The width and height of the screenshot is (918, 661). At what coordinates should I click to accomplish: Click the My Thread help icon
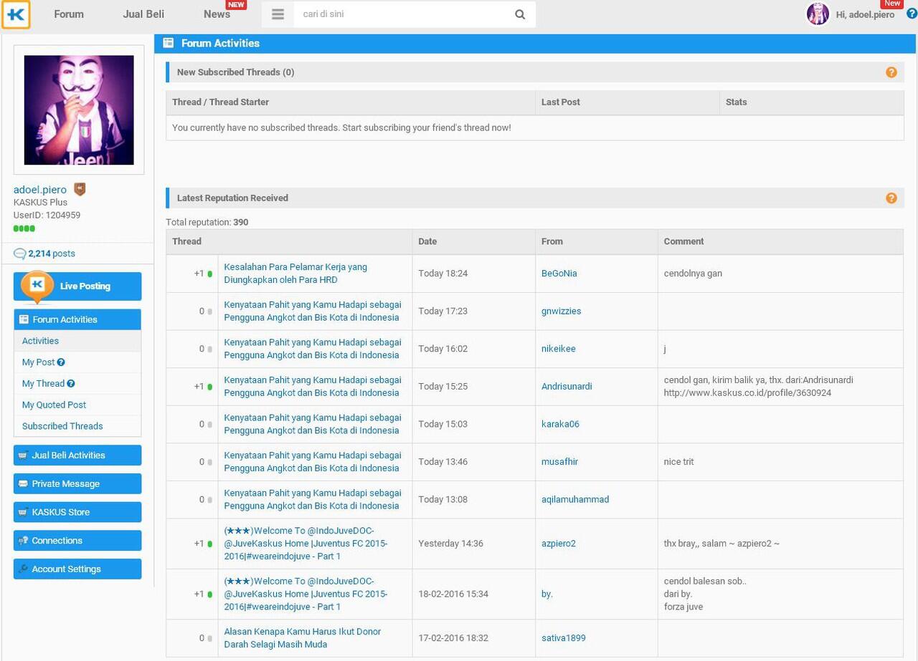71,384
